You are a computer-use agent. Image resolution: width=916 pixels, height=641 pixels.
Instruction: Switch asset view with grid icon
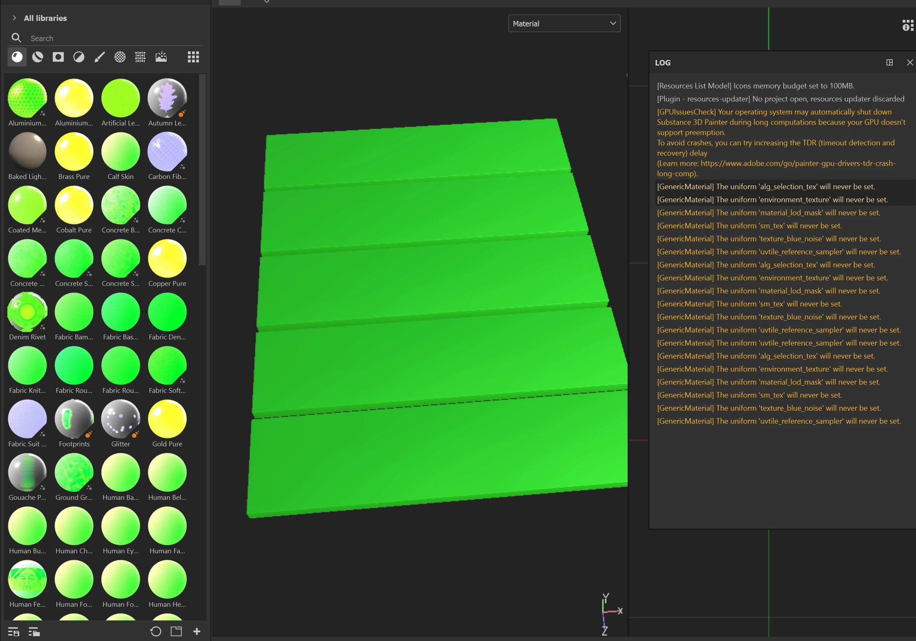[193, 57]
